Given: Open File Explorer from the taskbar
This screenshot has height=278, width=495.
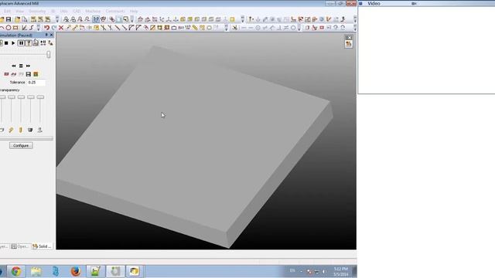Looking at the screenshot, I should 36,271.
